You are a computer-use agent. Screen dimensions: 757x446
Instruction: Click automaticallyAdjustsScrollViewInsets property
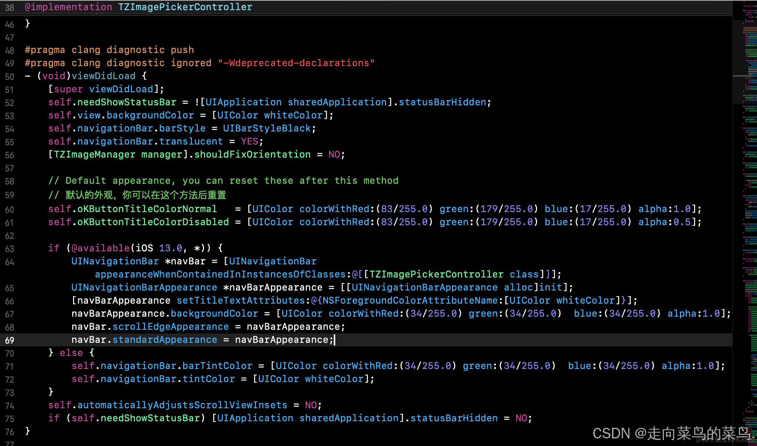click(182, 405)
